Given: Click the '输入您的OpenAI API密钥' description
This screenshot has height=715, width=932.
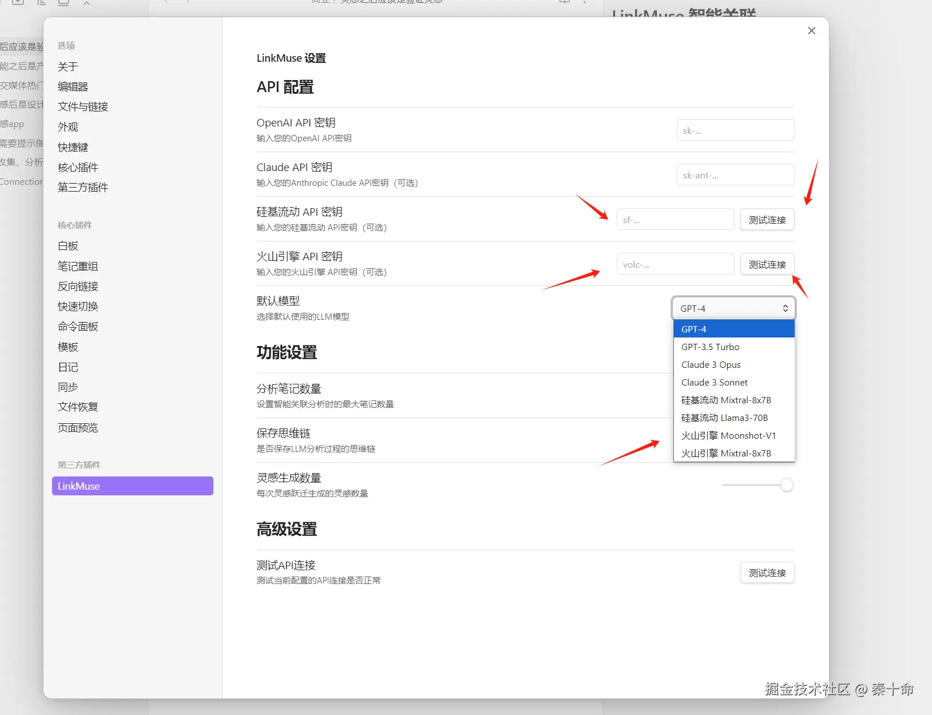Looking at the screenshot, I should [304, 138].
